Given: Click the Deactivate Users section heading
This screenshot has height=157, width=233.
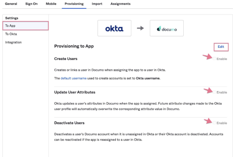Looking at the screenshot, I should tap(69, 123).
